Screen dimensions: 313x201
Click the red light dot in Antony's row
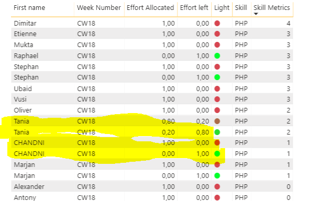pos(217,197)
